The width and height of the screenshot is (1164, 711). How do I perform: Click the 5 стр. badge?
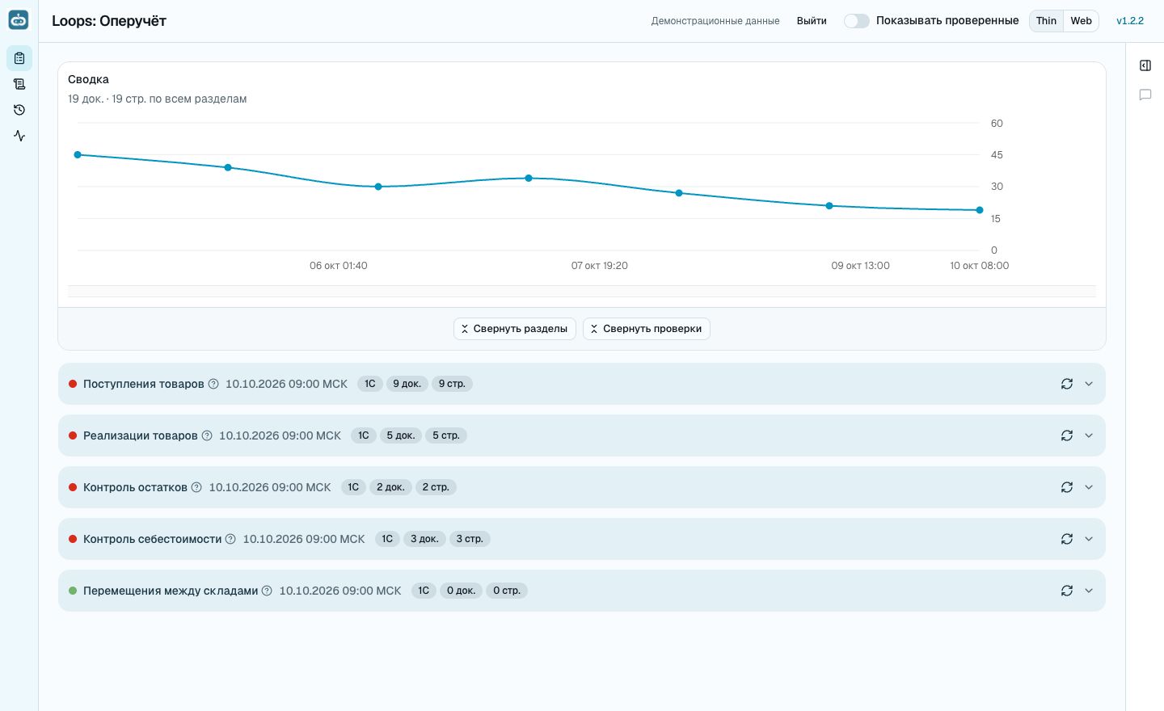pyautogui.click(x=446, y=435)
